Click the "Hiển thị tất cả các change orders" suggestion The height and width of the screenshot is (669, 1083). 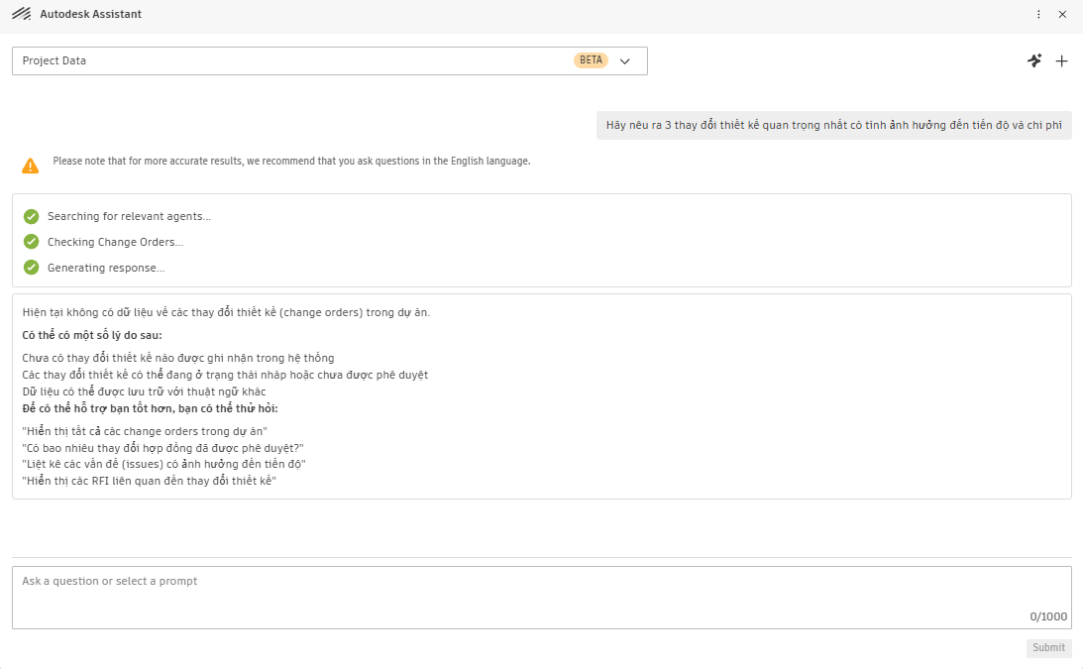(x=145, y=431)
